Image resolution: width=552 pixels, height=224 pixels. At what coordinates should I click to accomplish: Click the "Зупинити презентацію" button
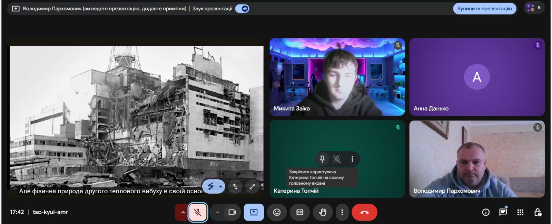point(484,9)
